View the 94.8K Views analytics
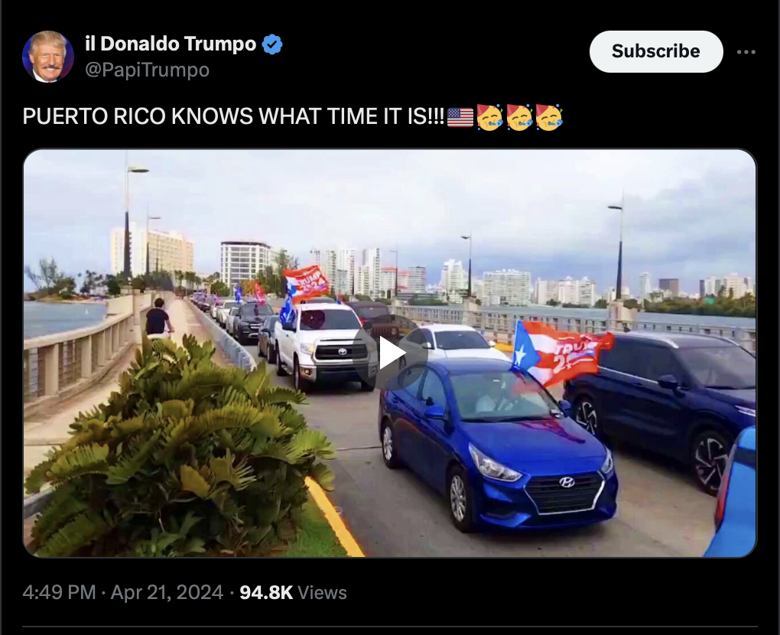Viewport: 780px width, 635px height. (x=293, y=592)
